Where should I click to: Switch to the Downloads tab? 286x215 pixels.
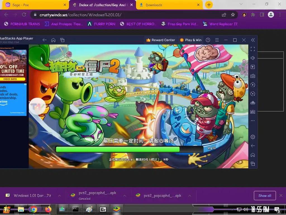pyautogui.click(x=170, y=5)
